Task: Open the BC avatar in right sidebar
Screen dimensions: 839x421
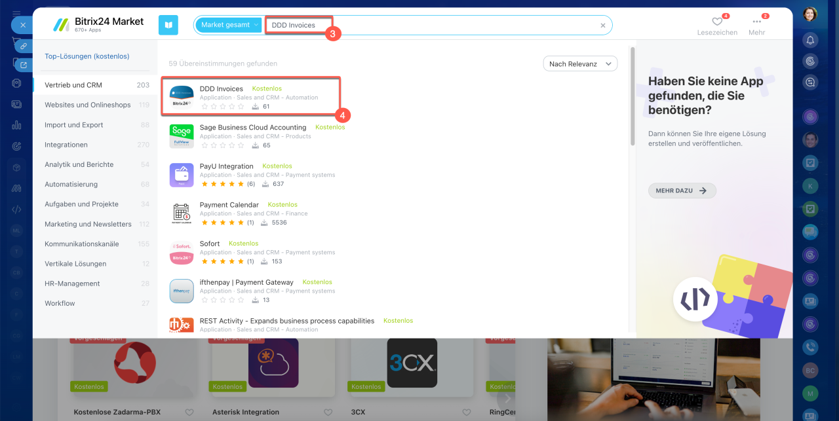Action: [x=810, y=370]
